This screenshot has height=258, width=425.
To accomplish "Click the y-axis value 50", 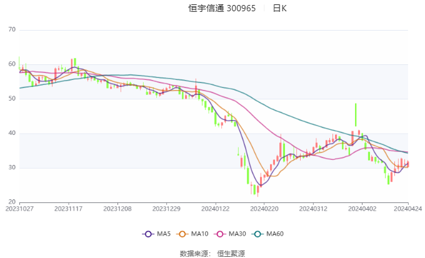I will point(12,98).
